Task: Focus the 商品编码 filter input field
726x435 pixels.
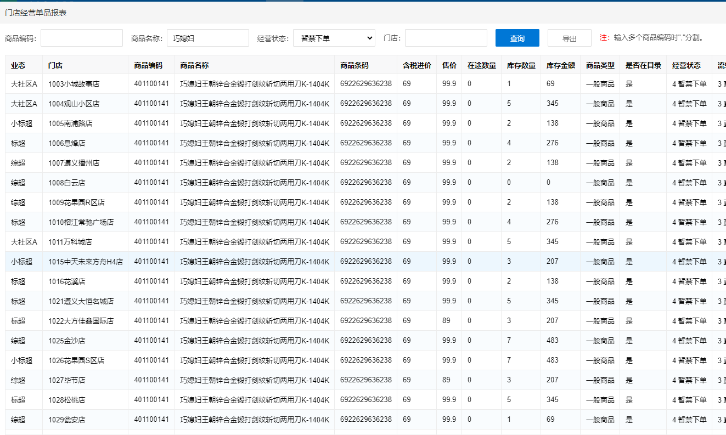Action: (x=81, y=38)
